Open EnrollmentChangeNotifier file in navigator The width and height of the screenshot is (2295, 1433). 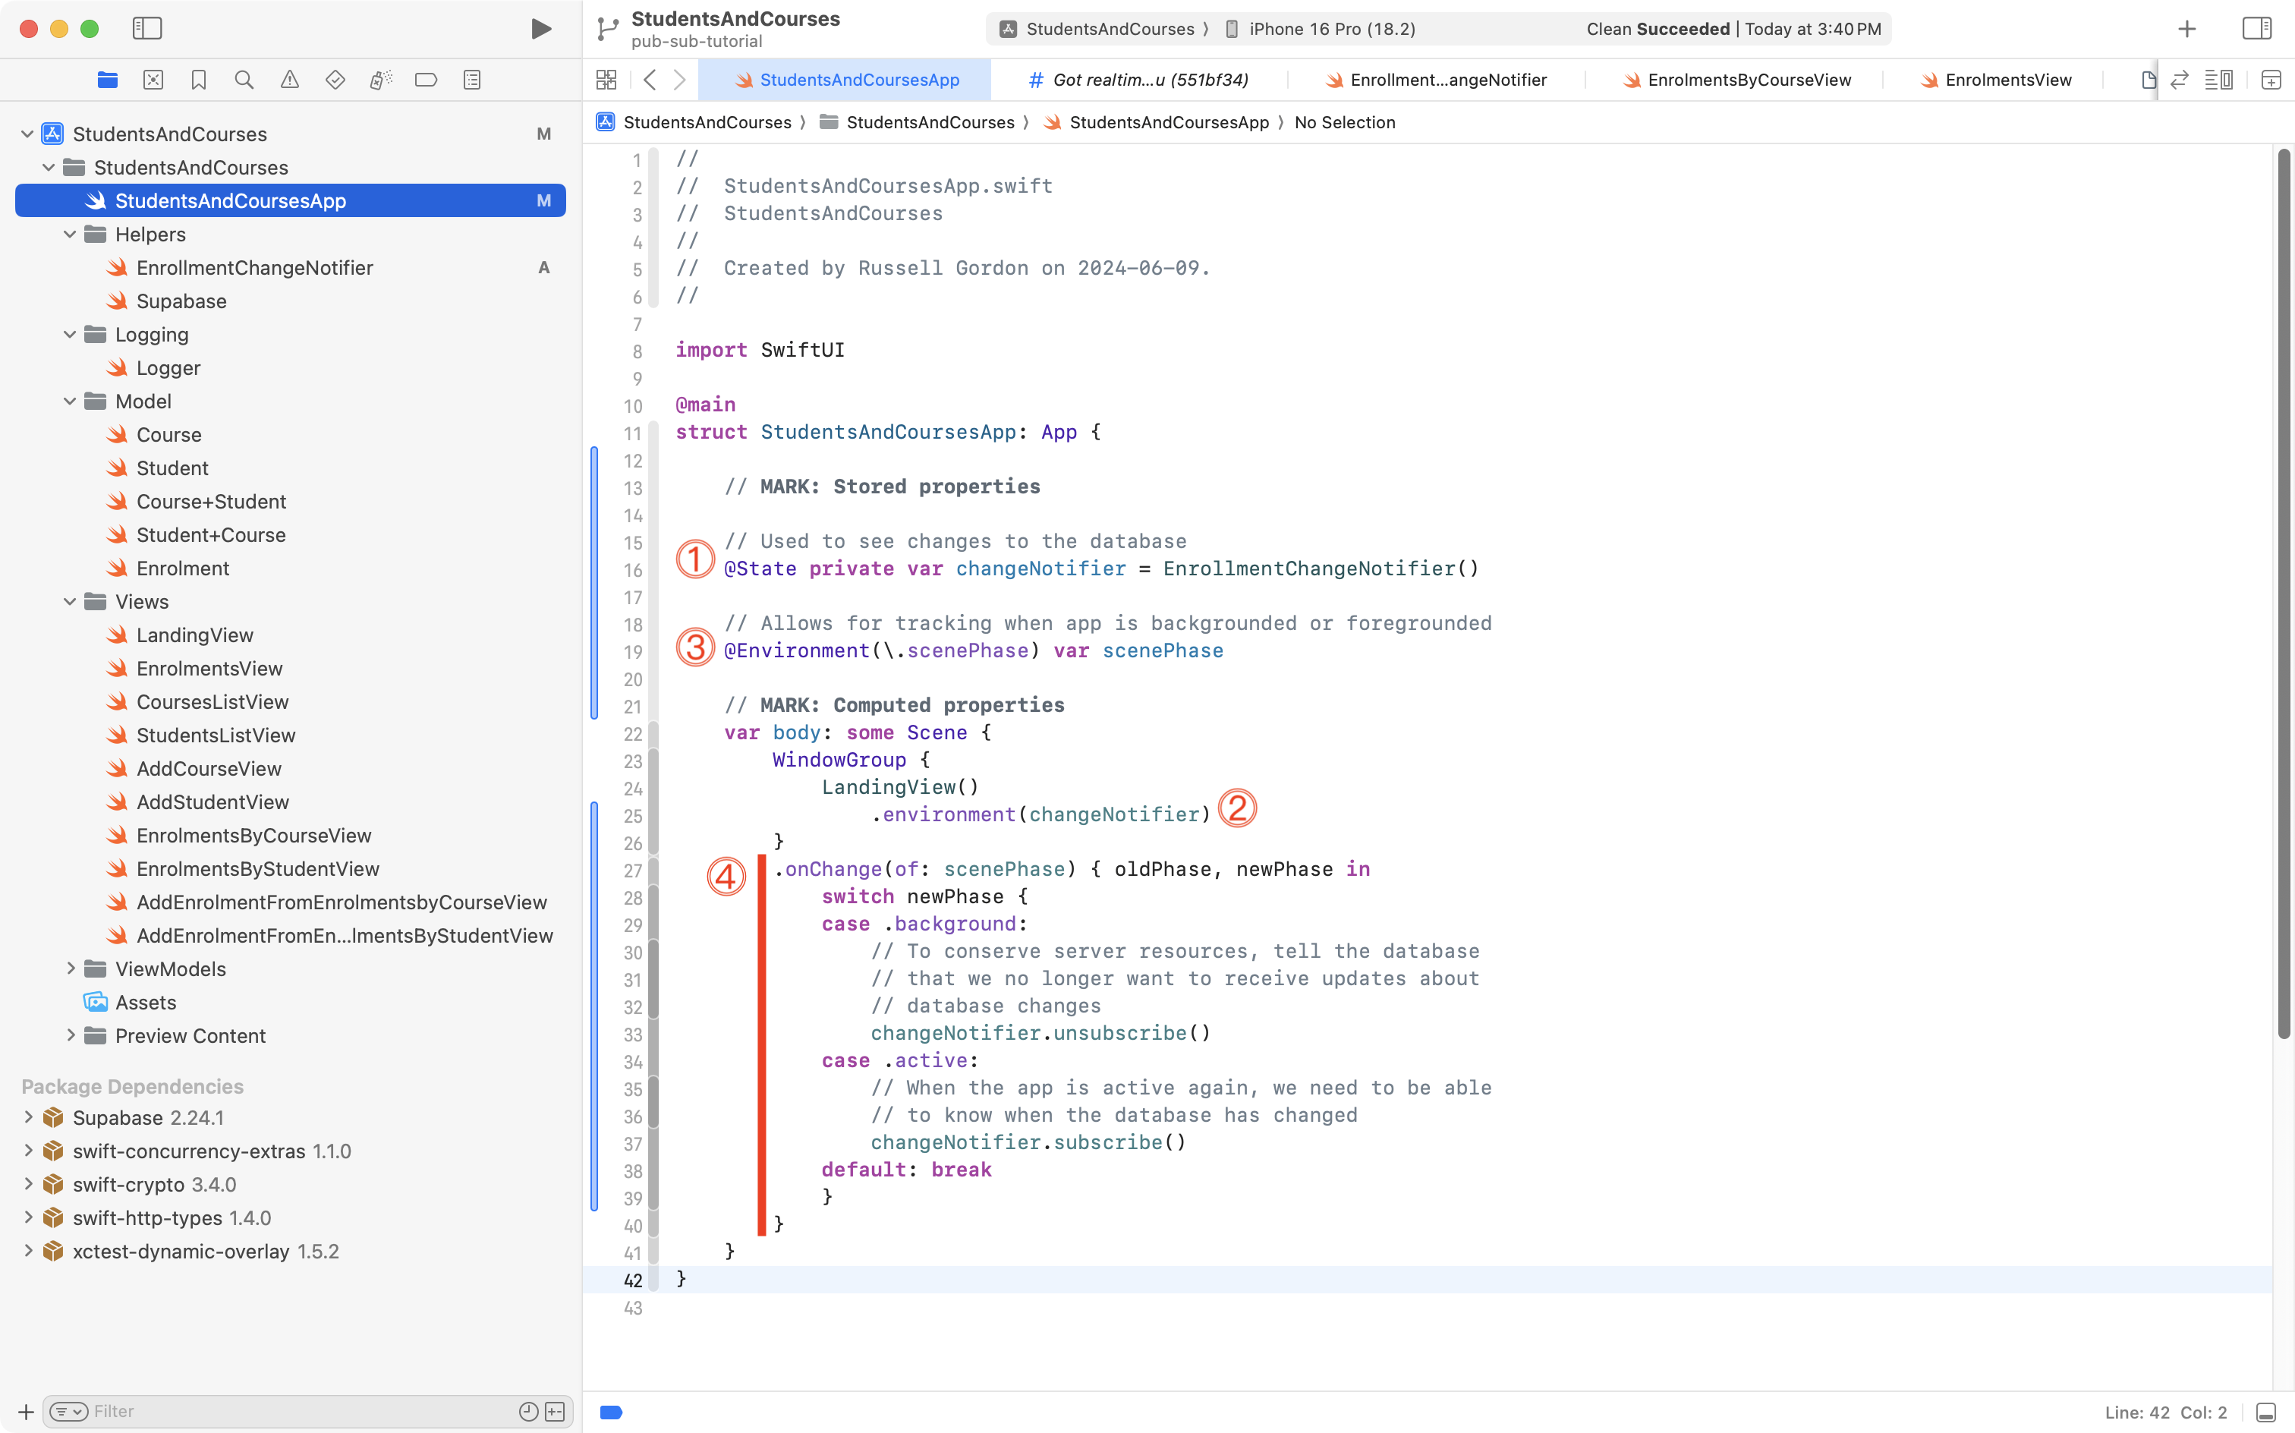click(x=254, y=267)
